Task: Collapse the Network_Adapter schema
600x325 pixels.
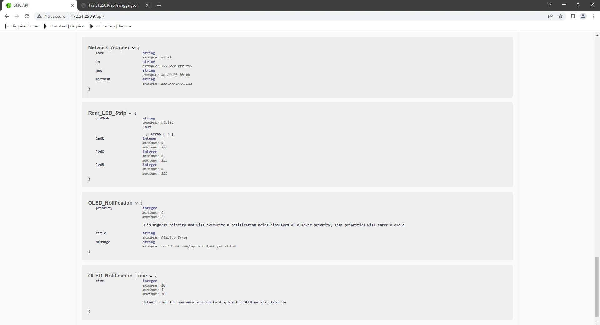Action: (133, 48)
